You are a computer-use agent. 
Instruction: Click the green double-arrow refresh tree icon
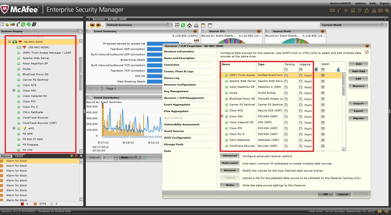[x=23, y=24]
